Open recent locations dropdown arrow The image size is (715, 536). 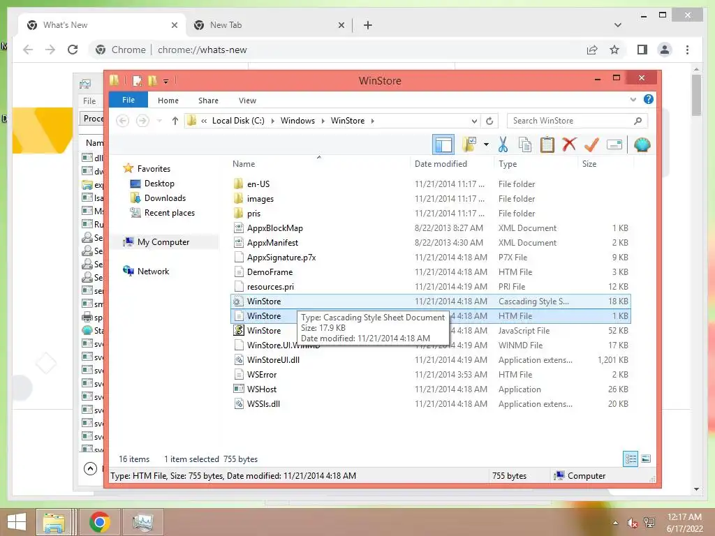pyautogui.click(x=159, y=121)
